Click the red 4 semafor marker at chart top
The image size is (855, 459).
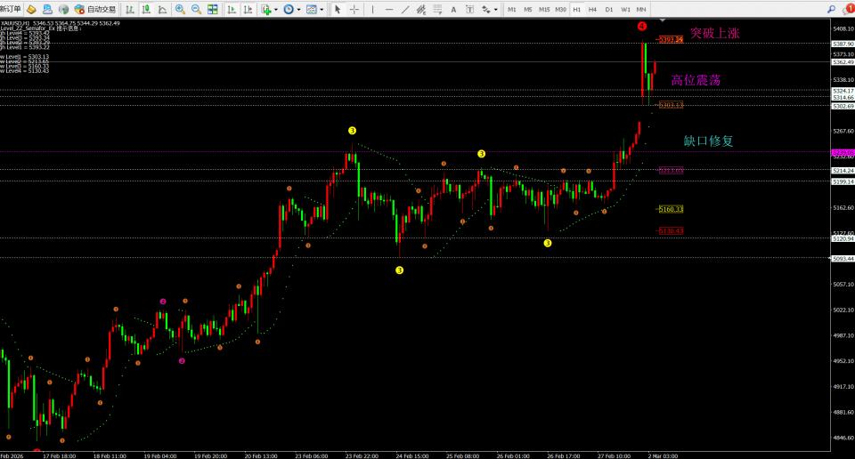[x=642, y=27]
